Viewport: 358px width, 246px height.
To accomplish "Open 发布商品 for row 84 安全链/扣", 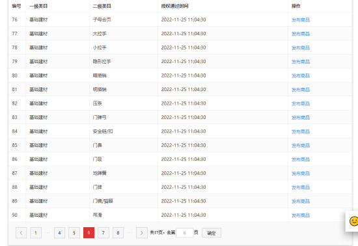I will [301, 131].
